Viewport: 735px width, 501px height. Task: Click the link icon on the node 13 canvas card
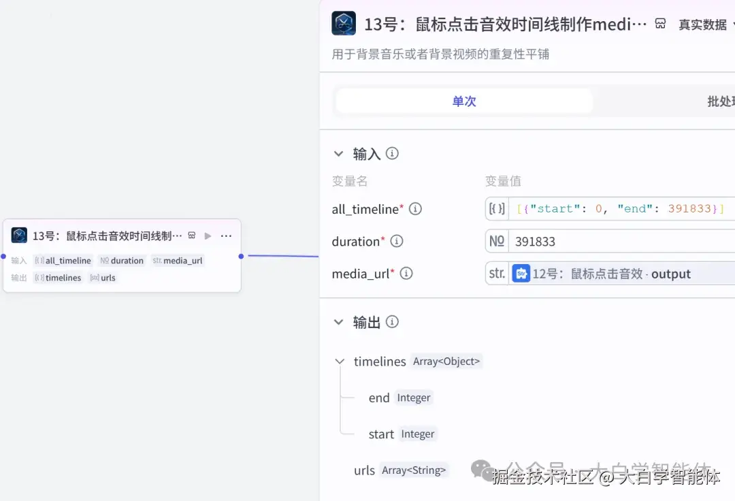191,235
